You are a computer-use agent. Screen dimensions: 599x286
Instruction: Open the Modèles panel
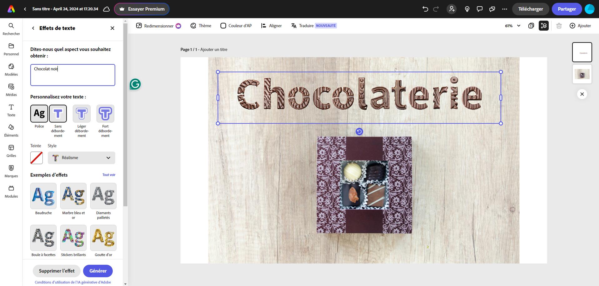(11, 69)
